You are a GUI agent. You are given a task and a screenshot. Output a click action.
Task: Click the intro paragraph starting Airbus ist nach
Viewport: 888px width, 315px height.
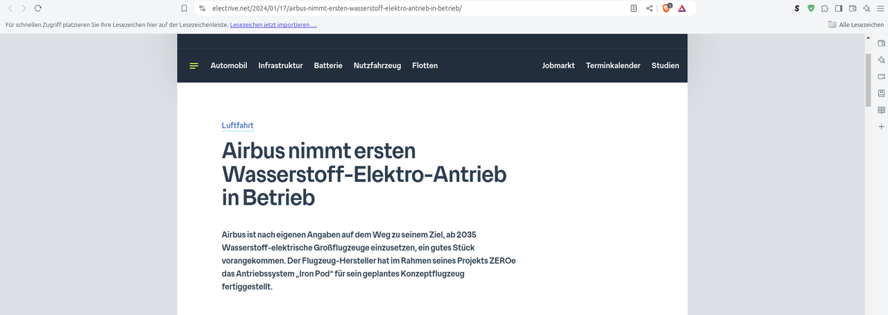click(x=369, y=260)
